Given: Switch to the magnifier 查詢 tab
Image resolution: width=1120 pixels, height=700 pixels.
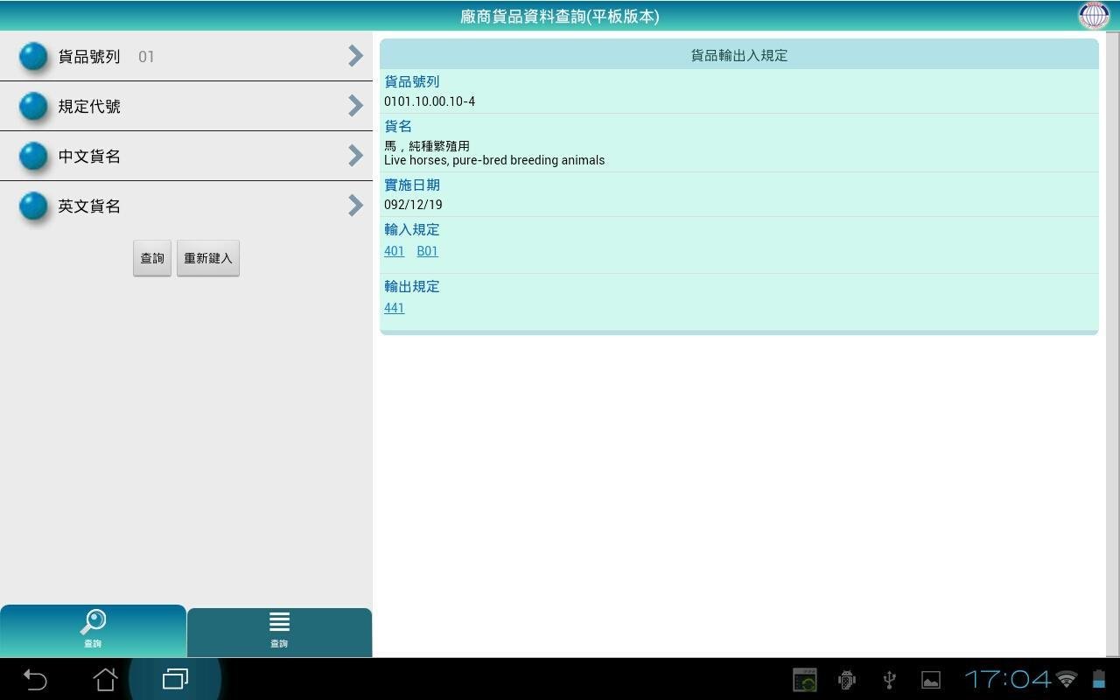Looking at the screenshot, I should click(93, 631).
